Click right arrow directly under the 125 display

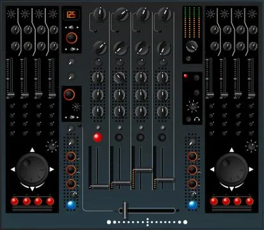tap(77, 27)
